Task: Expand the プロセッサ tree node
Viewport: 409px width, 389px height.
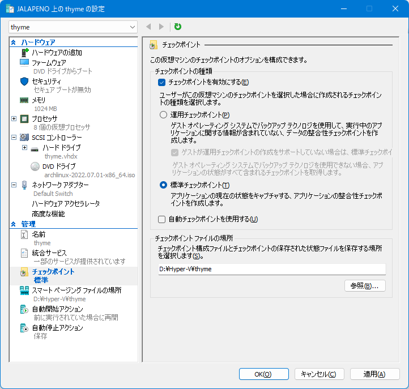Action: pyautogui.click(x=14, y=119)
